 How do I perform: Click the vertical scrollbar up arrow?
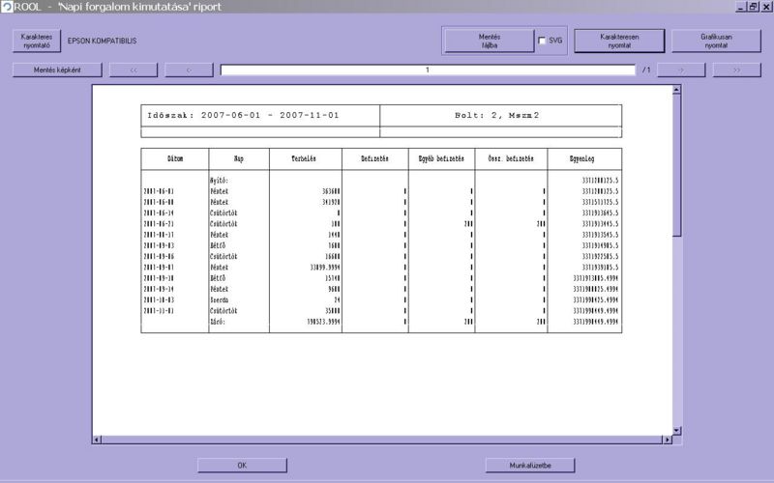click(677, 90)
